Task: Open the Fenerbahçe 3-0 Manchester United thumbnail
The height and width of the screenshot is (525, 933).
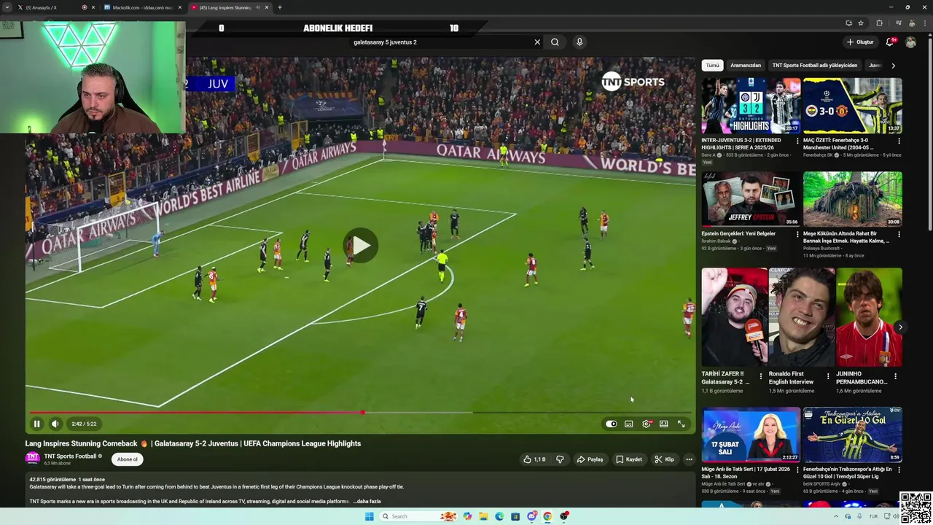Action: pos(853,106)
